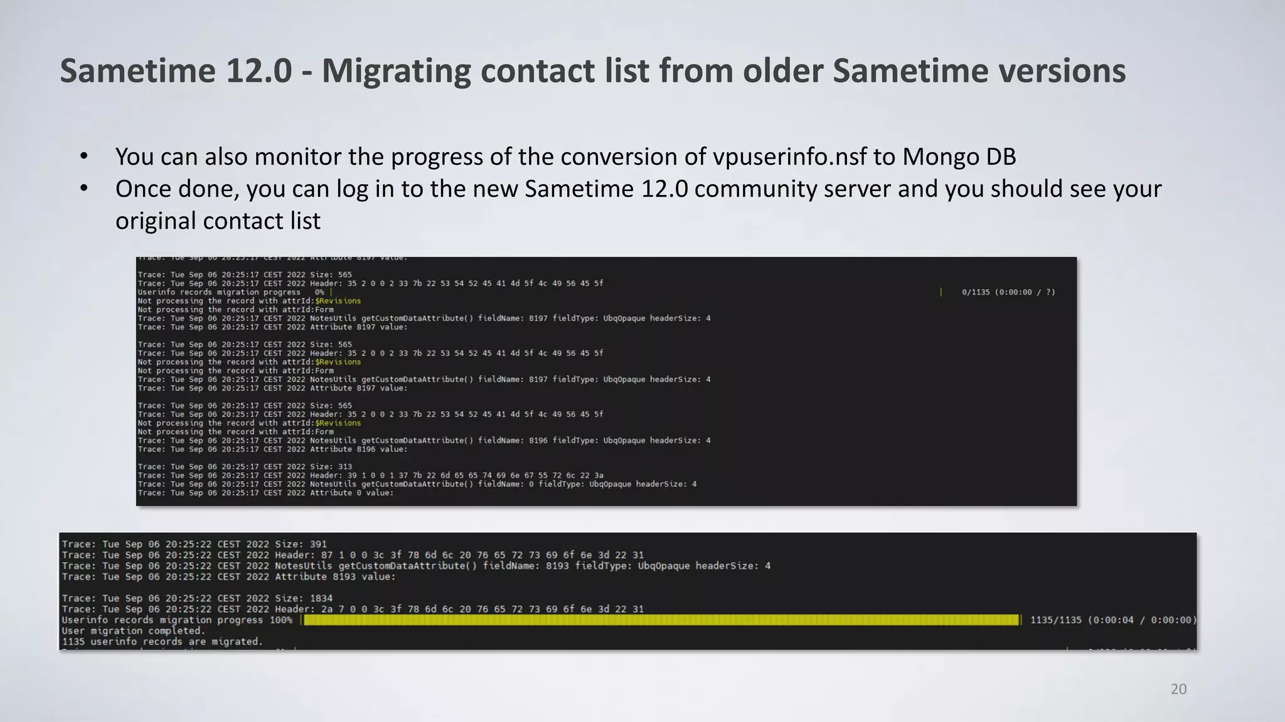The height and width of the screenshot is (722, 1285).
Task: Click the '0/1135 (0:00:00 / ?)' counter
Action: tap(1008, 292)
